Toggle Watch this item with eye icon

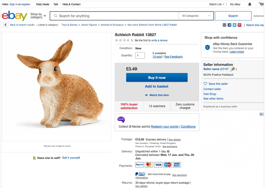coord(157,95)
